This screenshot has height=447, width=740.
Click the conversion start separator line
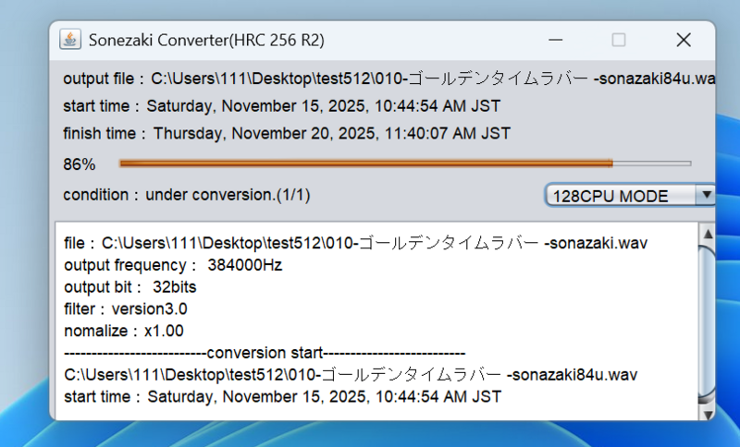click(x=265, y=353)
